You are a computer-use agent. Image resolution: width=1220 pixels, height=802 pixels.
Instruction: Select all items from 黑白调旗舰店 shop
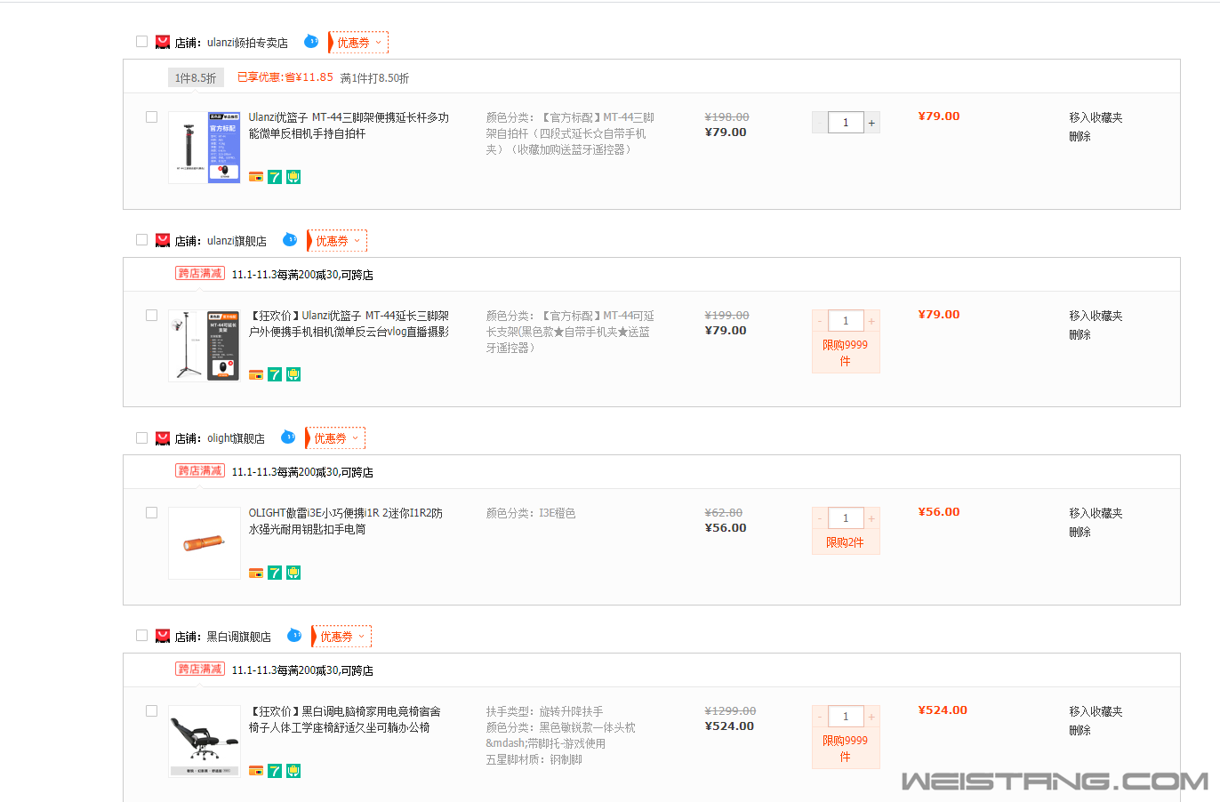point(141,635)
